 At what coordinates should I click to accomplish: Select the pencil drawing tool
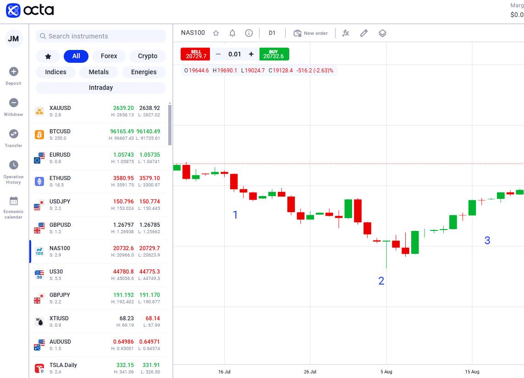pos(364,33)
